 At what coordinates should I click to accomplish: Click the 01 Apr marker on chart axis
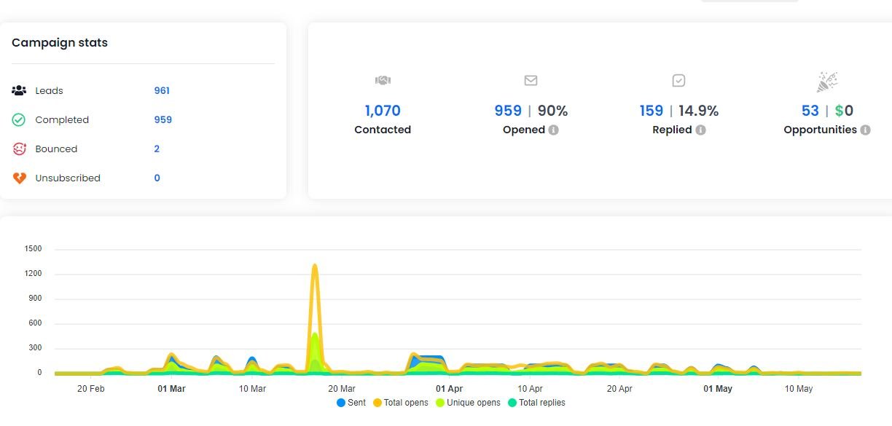tap(449, 389)
